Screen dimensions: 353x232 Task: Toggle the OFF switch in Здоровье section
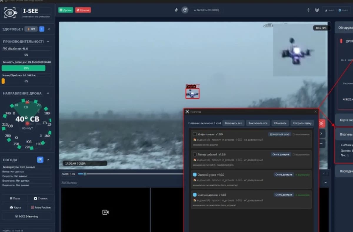(31, 29)
